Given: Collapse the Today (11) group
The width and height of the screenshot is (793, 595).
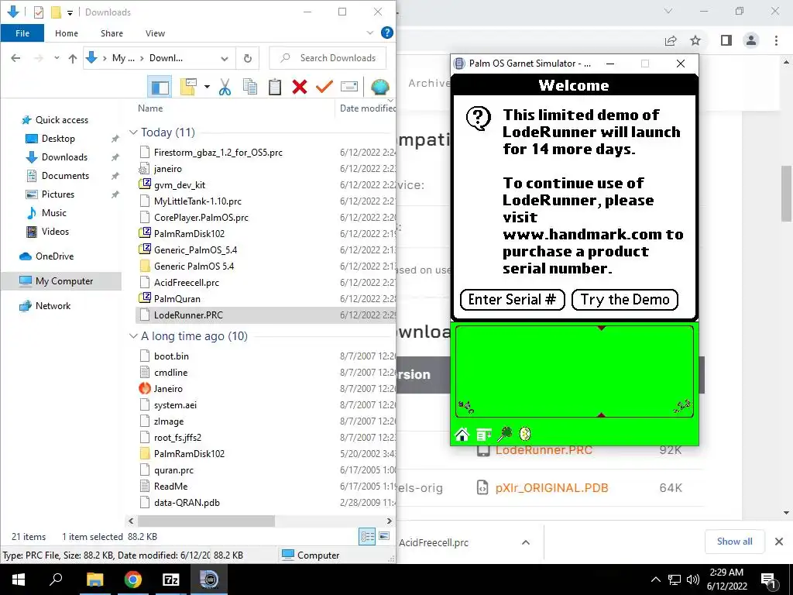Looking at the screenshot, I should [133, 132].
